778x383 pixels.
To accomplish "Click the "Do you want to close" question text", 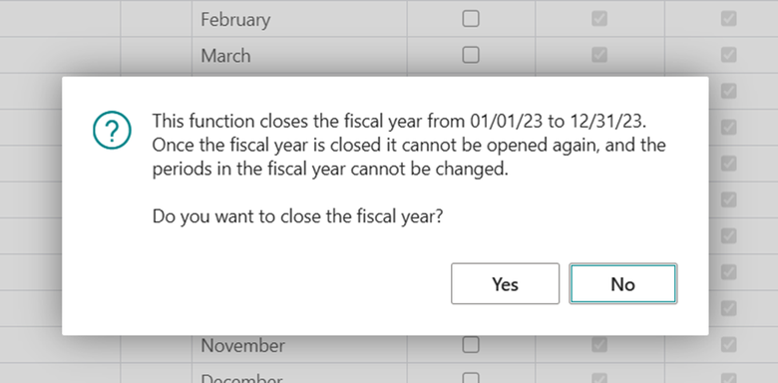I will tap(297, 216).
